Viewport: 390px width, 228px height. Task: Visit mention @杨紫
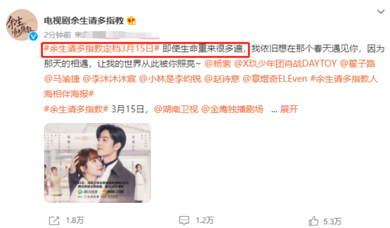(x=218, y=63)
